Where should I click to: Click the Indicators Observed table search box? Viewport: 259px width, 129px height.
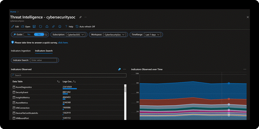click(x=68, y=75)
